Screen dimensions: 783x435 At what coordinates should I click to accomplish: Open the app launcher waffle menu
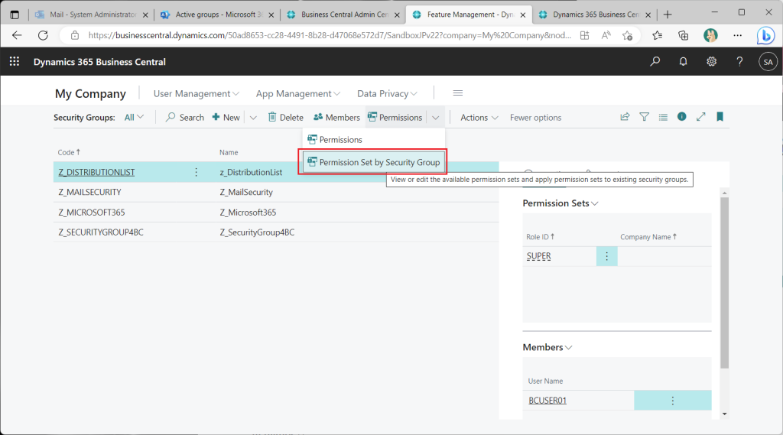(x=15, y=61)
